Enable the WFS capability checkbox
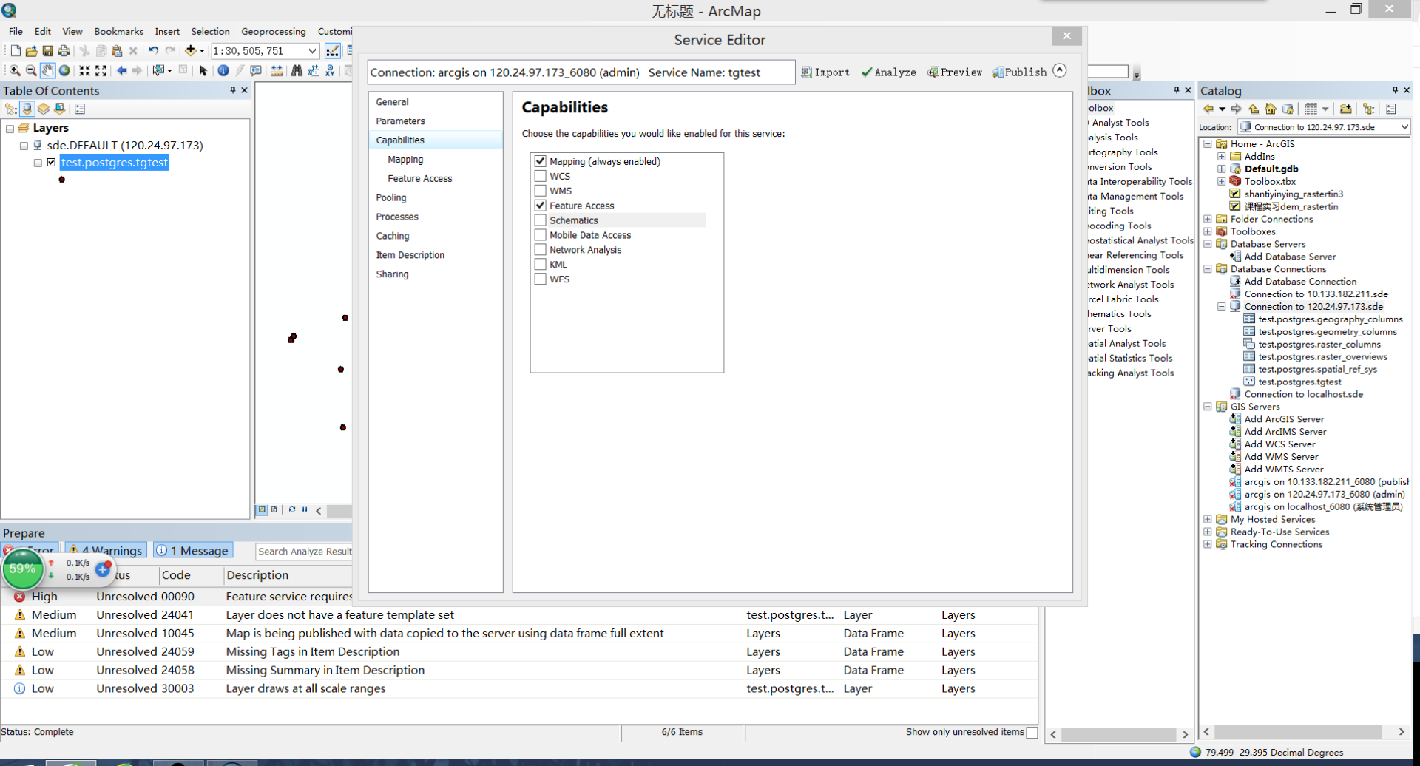 point(541,279)
